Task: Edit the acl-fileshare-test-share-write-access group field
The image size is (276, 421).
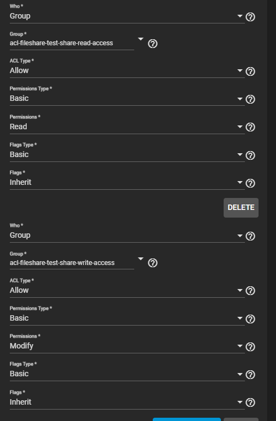Action: (71, 263)
